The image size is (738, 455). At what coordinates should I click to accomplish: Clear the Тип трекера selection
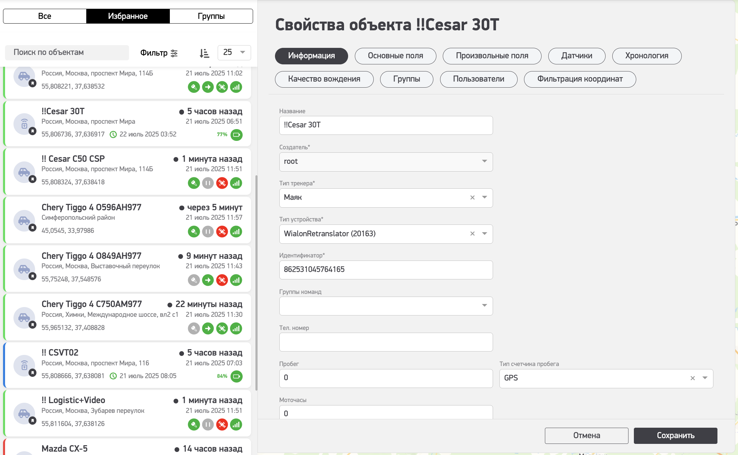[x=472, y=198]
